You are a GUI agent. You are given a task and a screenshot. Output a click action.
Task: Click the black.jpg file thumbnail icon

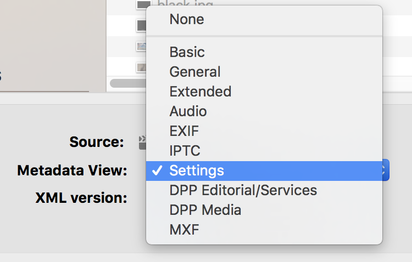(x=142, y=5)
